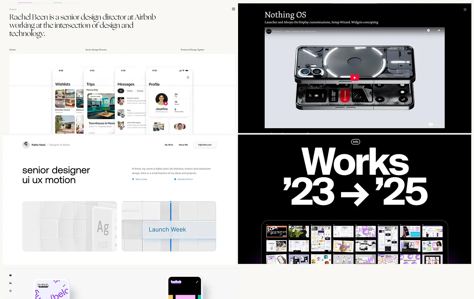The image size is (474, 299).
Task: Click the clock icon beside Saturday, 10:20 am
Action: [175, 179]
